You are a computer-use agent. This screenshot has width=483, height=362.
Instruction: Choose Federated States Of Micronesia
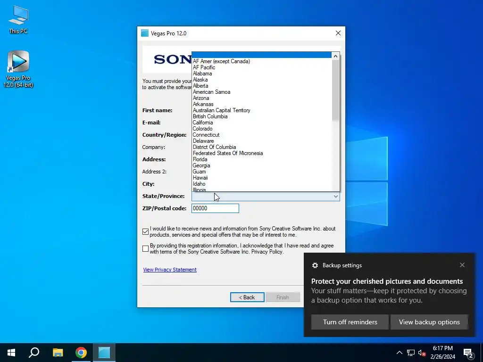pos(261,153)
